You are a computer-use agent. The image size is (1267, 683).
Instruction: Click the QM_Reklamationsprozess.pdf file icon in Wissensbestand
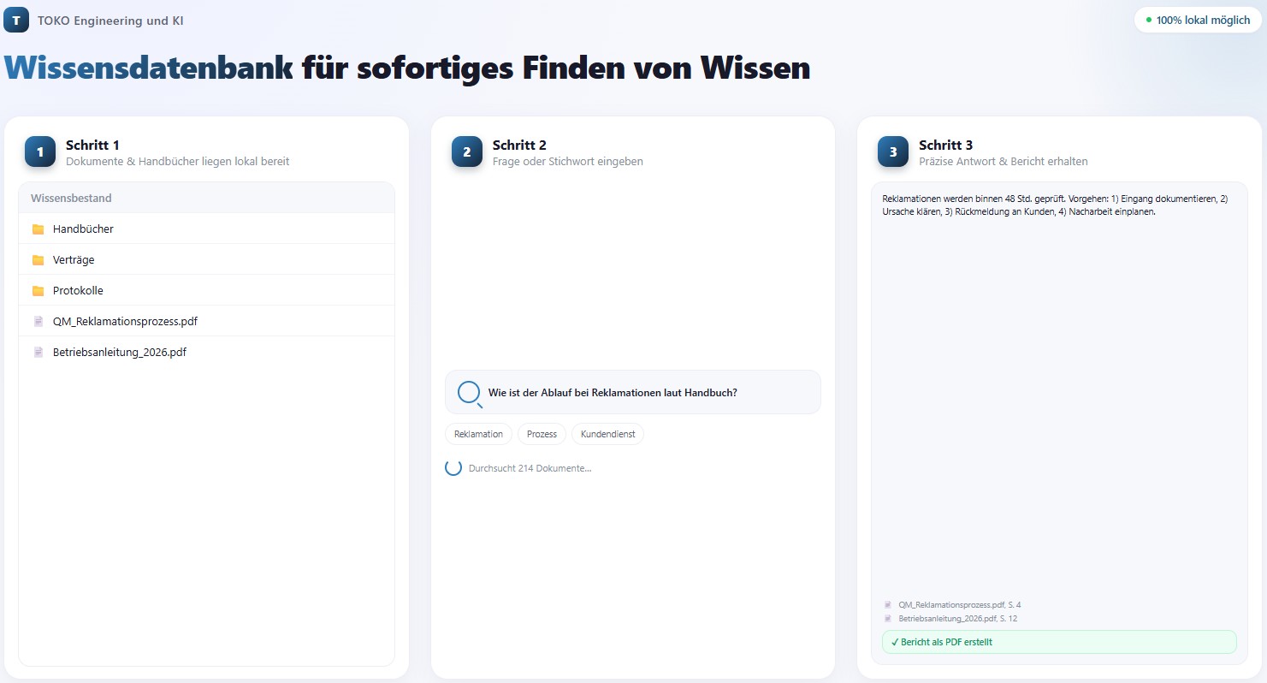click(x=38, y=322)
